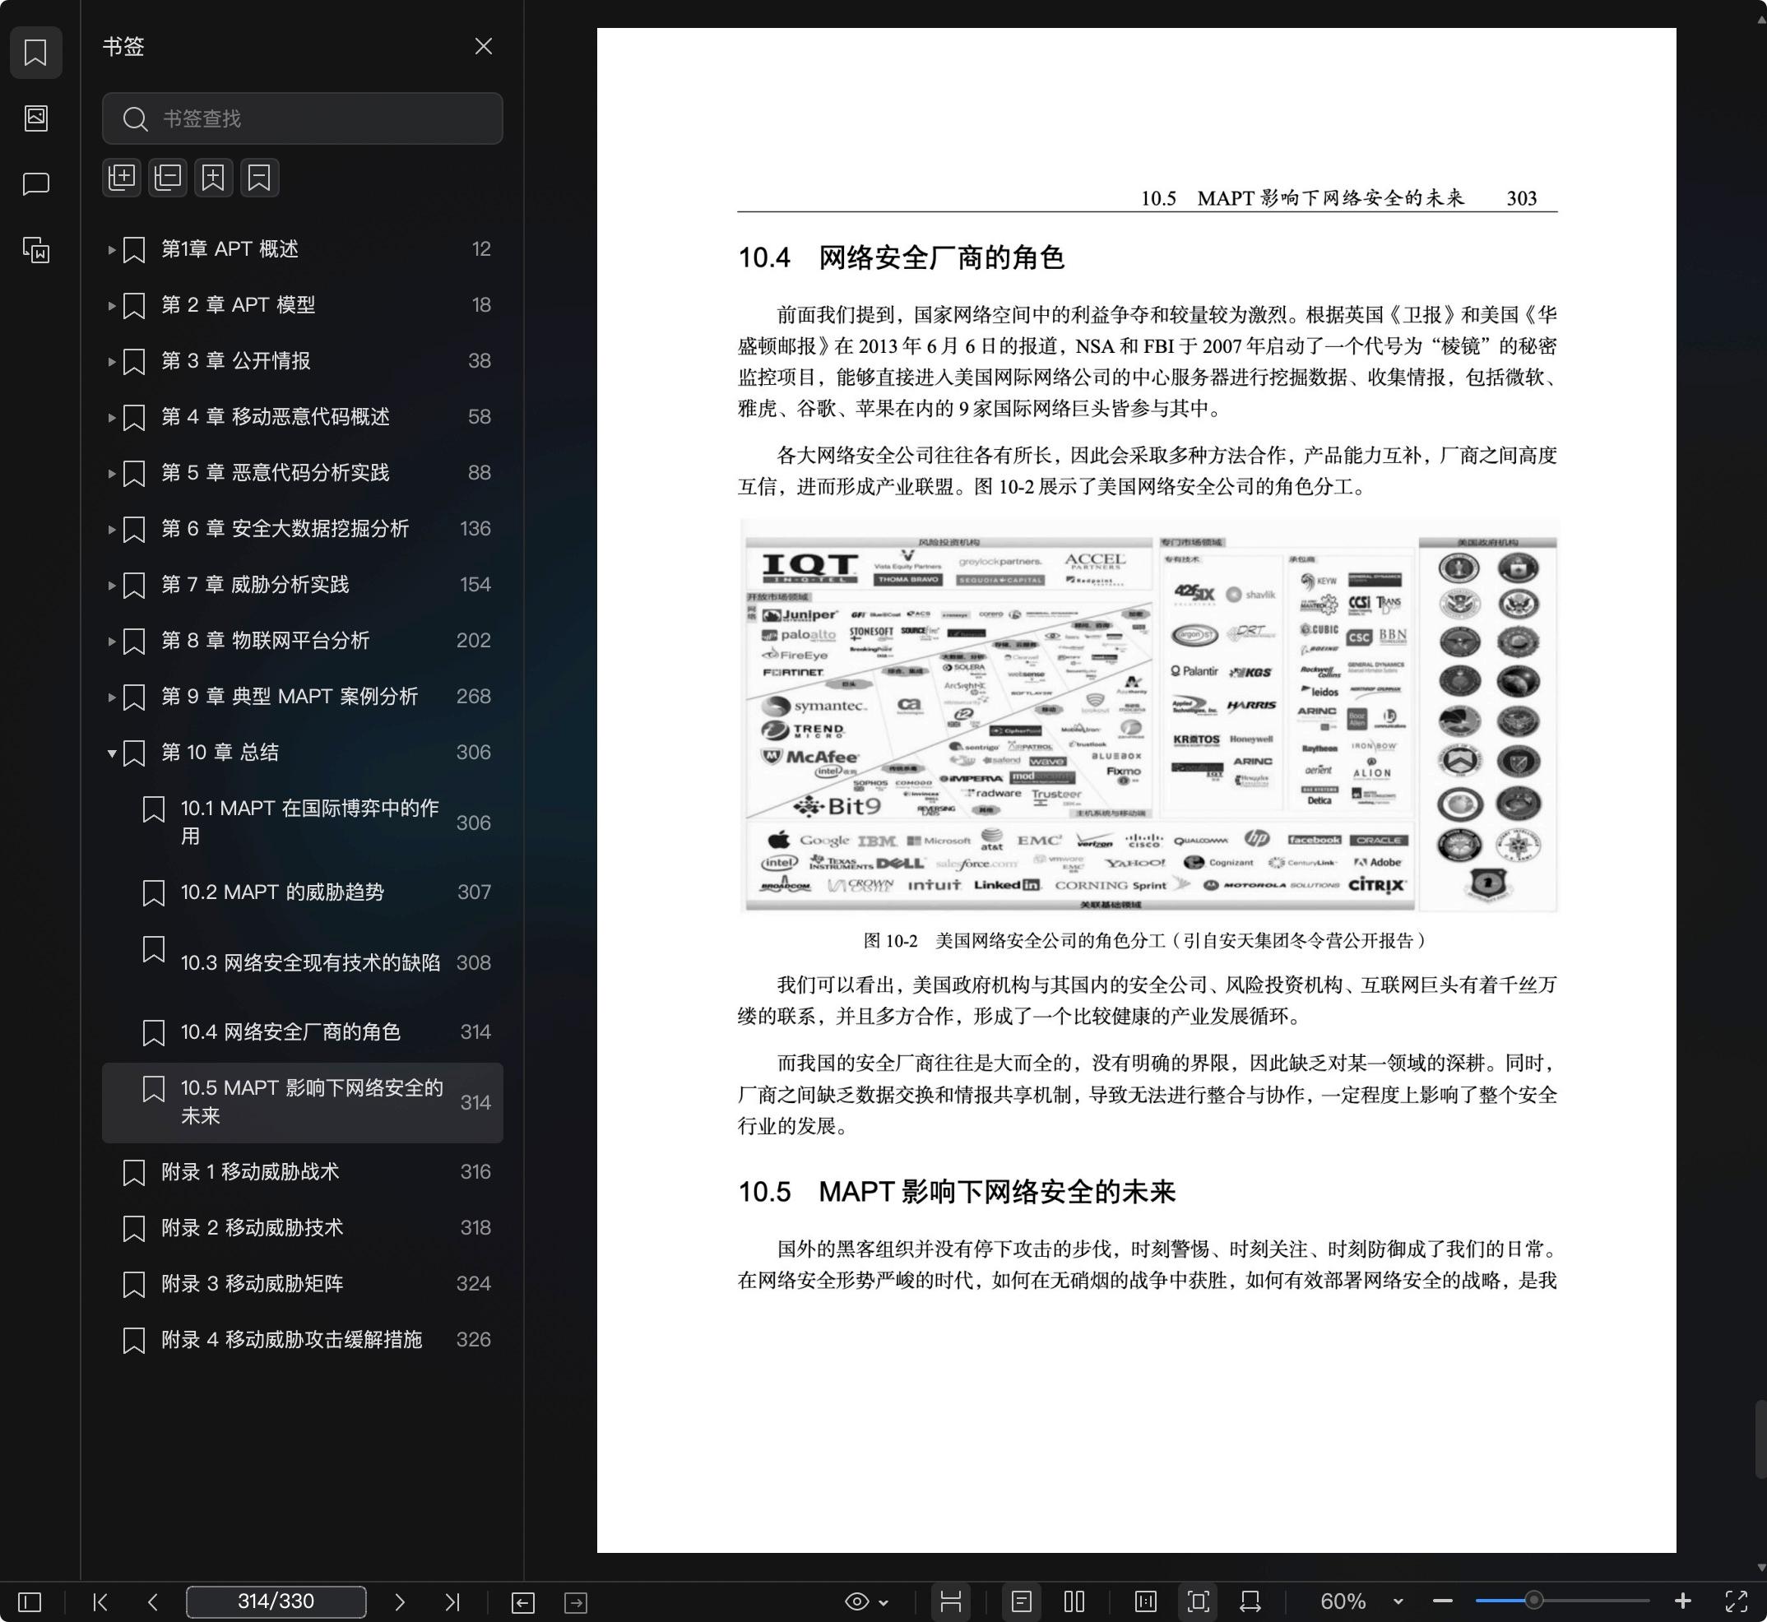
Task: Click the collapse-all bookmarks icon
Action: [168, 178]
